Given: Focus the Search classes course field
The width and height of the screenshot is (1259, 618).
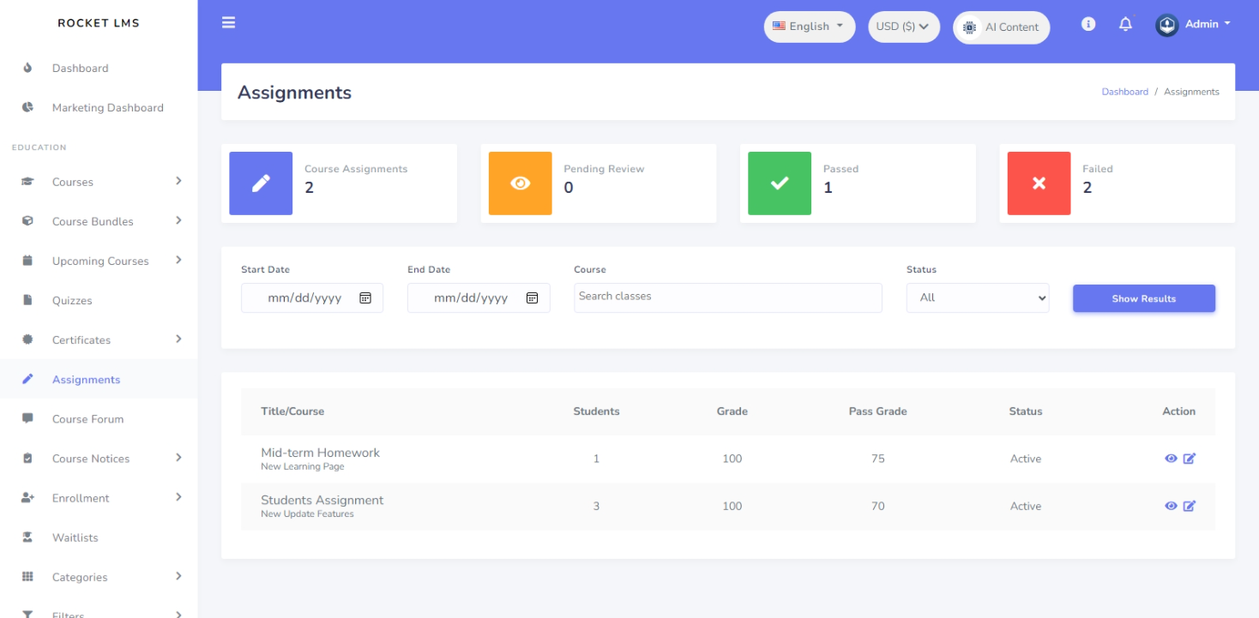Looking at the screenshot, I should [728, 297].
